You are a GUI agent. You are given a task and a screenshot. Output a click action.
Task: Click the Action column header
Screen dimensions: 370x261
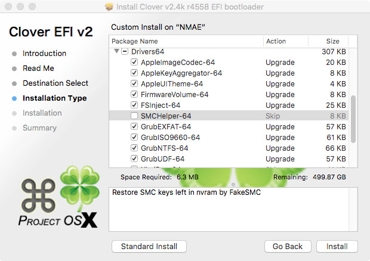click(x=286, y=41)
